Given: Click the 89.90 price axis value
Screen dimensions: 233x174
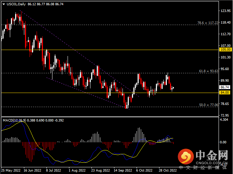Looking at the screenshot, I should pos(225,80).
